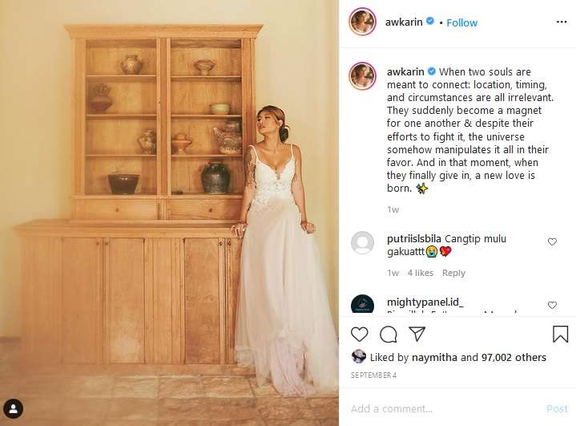The image size is (576, 426).
Task: Like mightypanel.id_ comment heart
Action: point(552,305)
